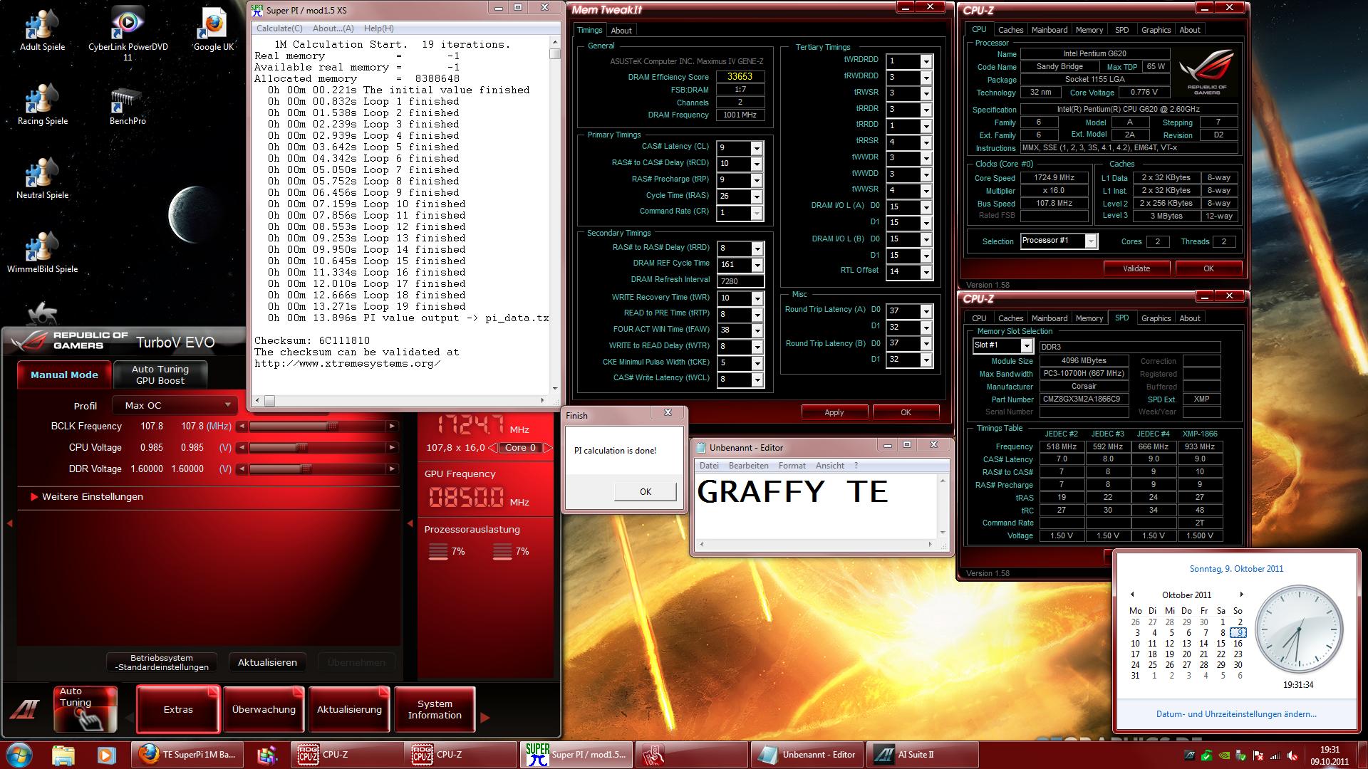The height and width of the screenshot is (769, 1368).
Task: Switch to the Unbenannt - Editor taskbar item
Action: click(807, 755)
